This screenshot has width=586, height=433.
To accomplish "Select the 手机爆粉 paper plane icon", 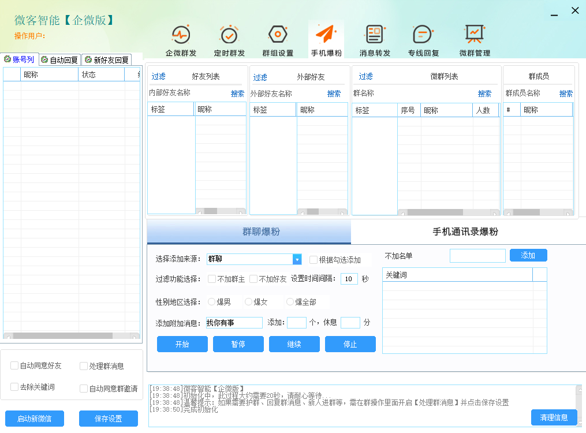I will coord(326,35).
